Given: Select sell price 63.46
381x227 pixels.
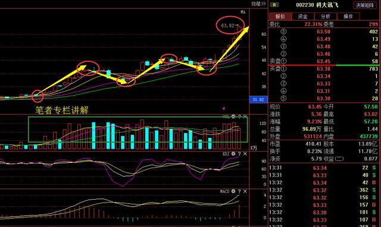Looking at the screenshot, I should (323, 54).
